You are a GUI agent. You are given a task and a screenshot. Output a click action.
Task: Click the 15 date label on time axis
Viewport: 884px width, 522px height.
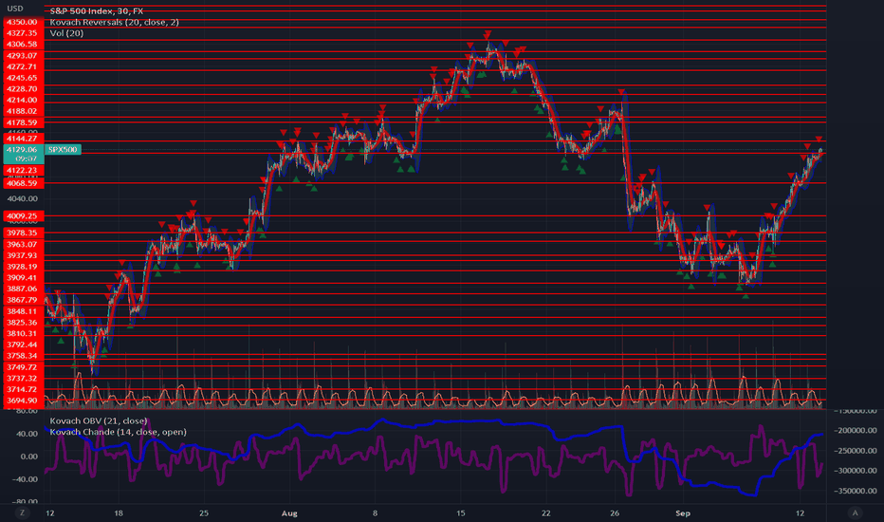click(461, 513)
